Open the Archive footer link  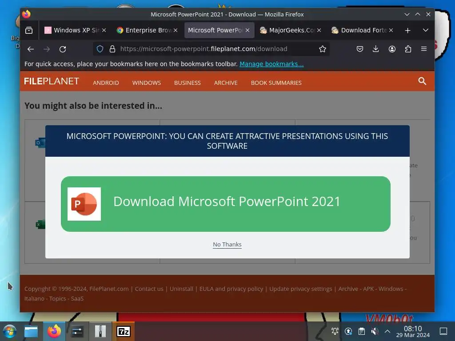pos(348,289)
